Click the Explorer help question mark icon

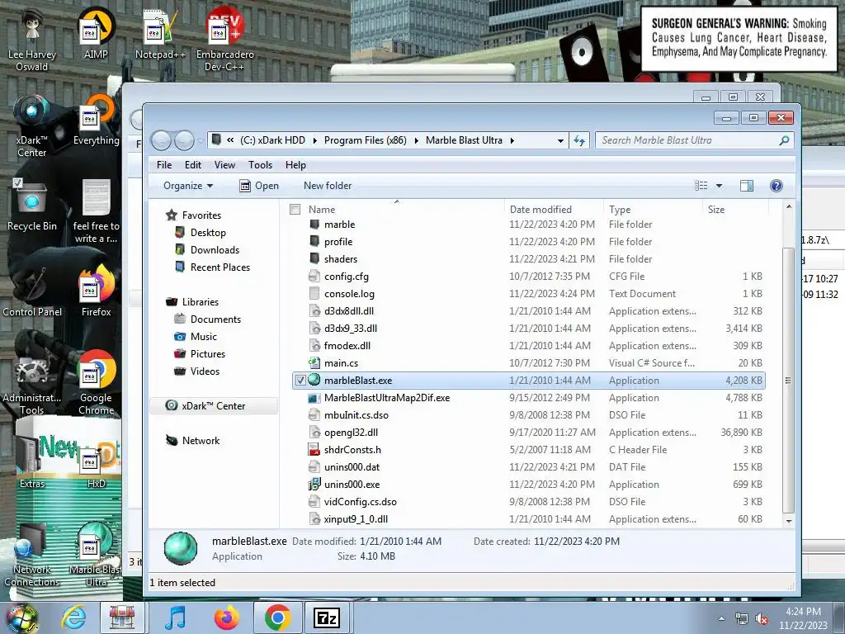coord(776,186)
